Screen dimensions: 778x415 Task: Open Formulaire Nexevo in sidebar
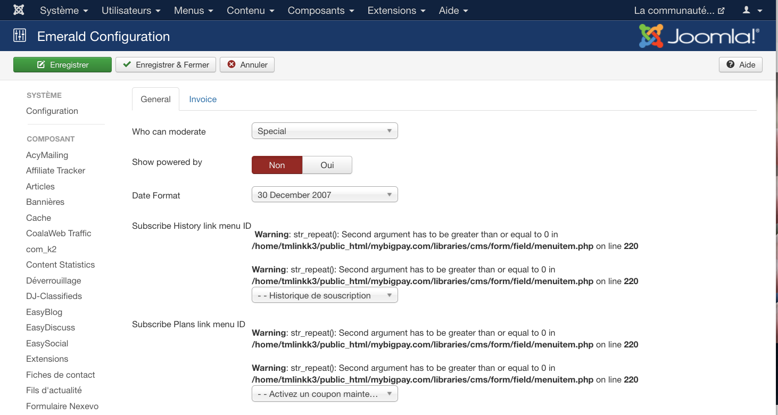point(62,406)
